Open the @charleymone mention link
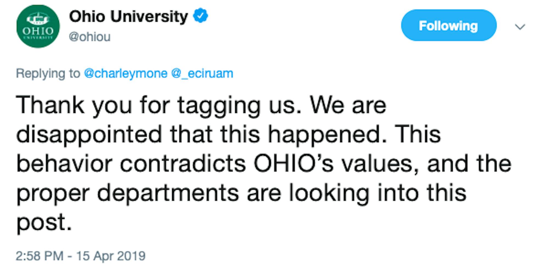This screenshot has width=549, height=275. (125, 74)
